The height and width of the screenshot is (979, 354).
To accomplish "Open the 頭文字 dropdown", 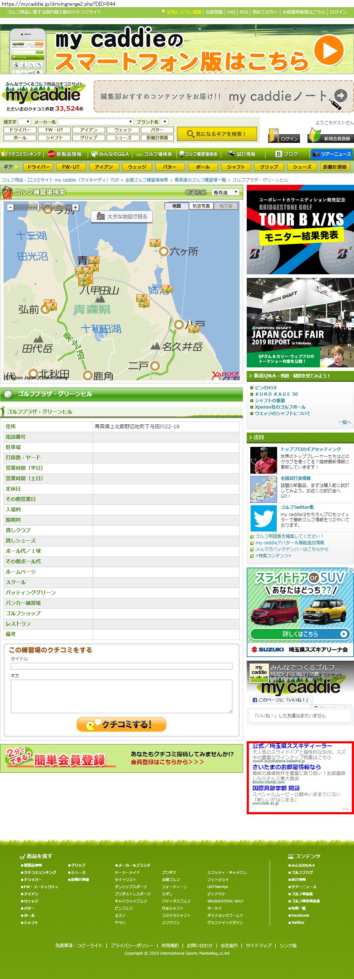I will tap(25, 122).
